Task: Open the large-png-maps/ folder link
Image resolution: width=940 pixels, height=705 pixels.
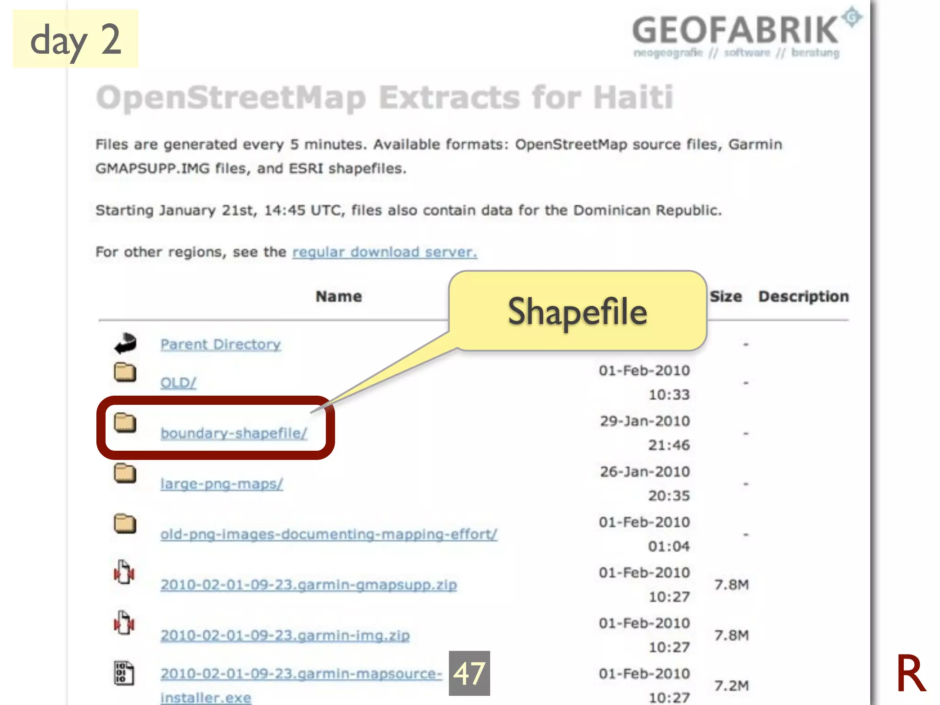Action: click(222, 484)
